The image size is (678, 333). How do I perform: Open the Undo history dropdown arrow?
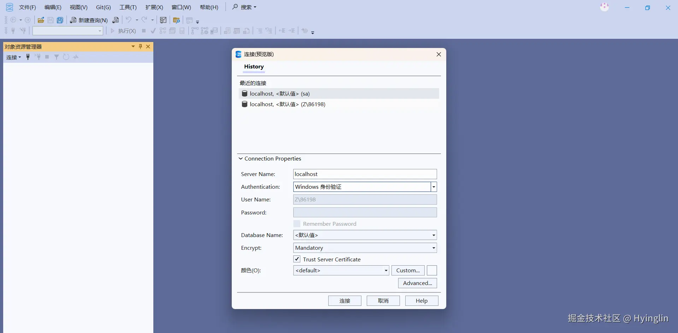(x=137, y=20)
